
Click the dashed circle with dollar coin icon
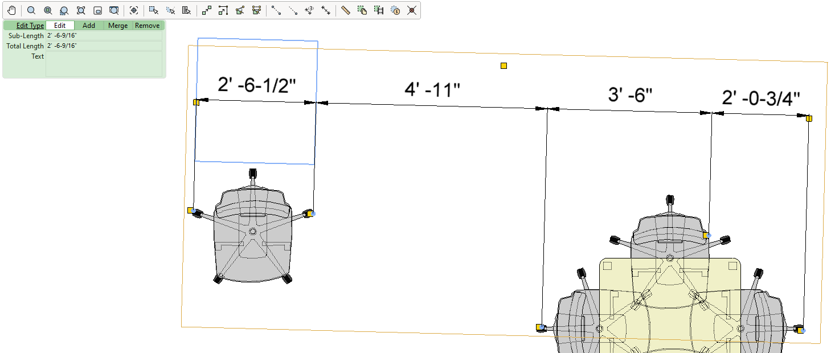pyautogui.click(x=395, y=10)
